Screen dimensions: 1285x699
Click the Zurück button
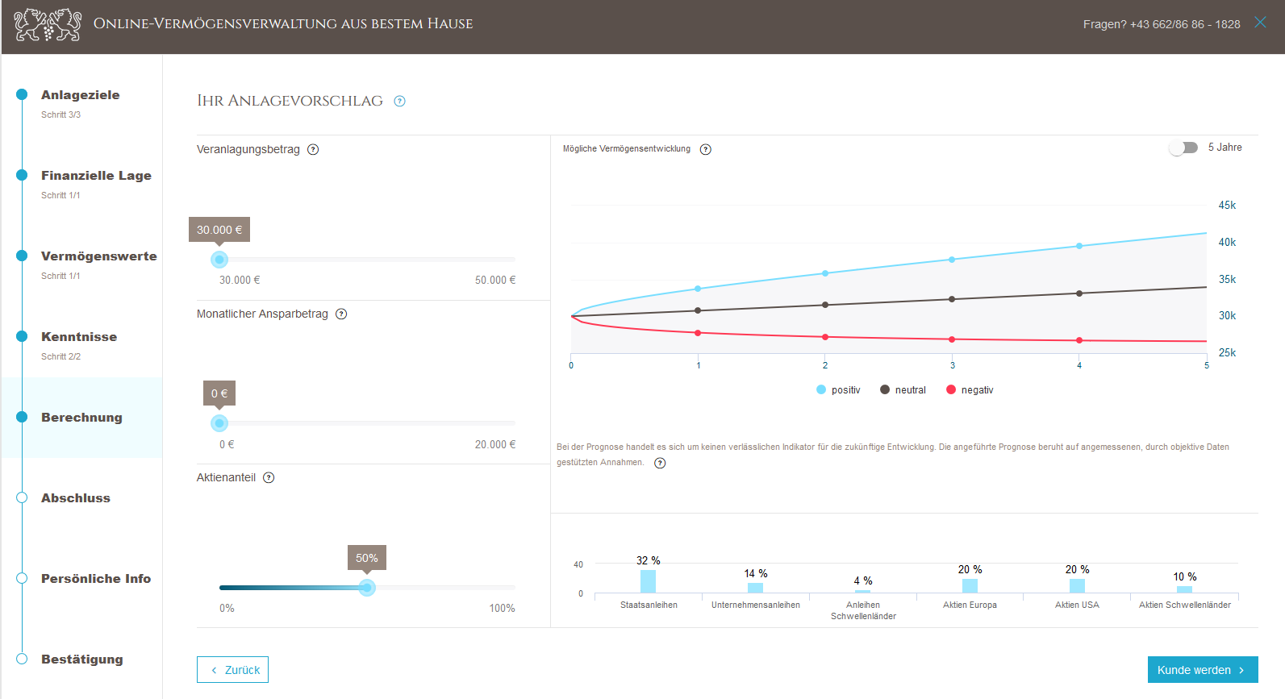tap(232, 670)
